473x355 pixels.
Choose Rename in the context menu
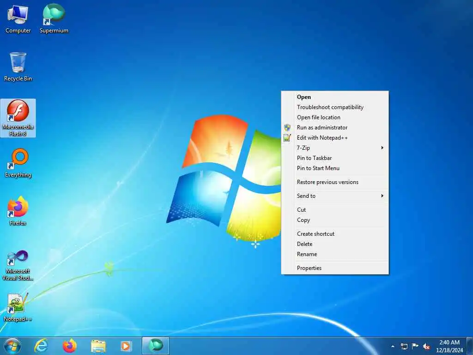(335, 254)
